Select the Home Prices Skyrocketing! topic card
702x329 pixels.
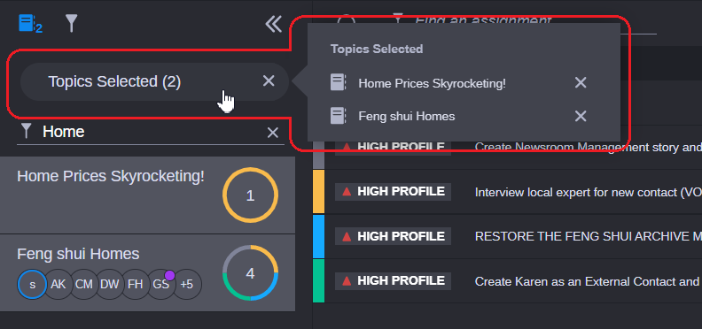[x=147, y=195]
